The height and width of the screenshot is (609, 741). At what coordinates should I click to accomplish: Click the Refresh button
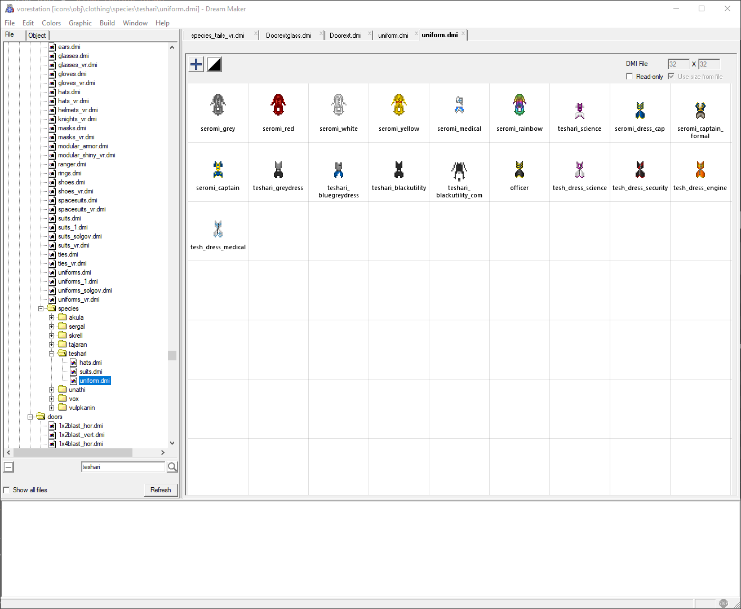pyautogui.click(x=161, y=489)
